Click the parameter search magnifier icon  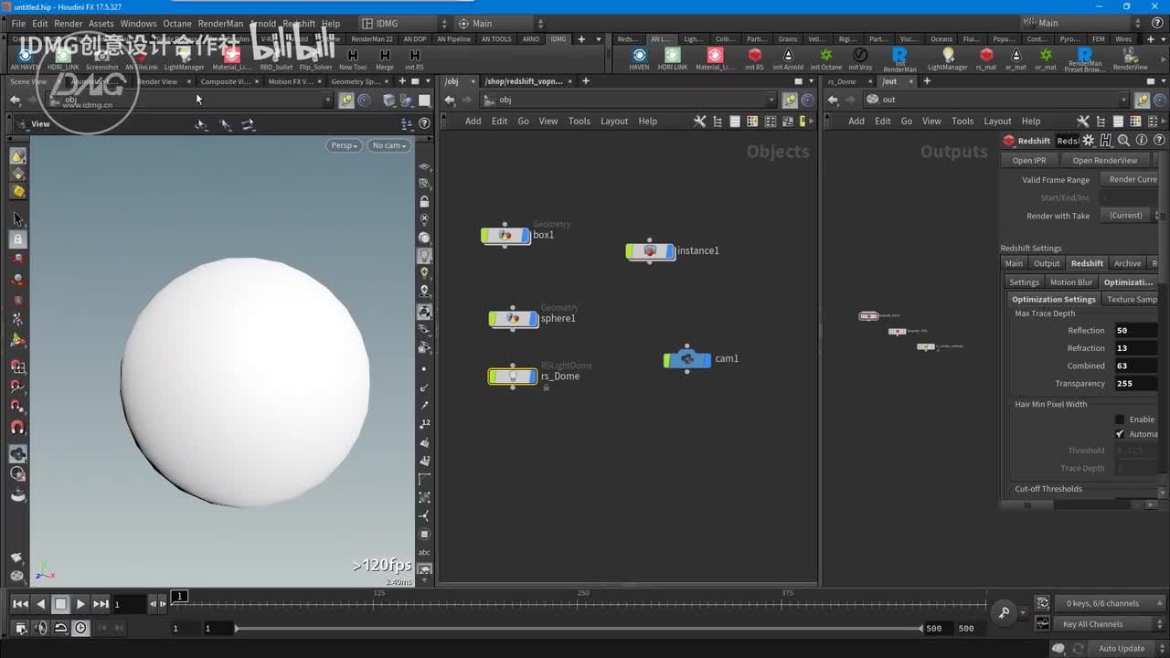(1123, 141)
